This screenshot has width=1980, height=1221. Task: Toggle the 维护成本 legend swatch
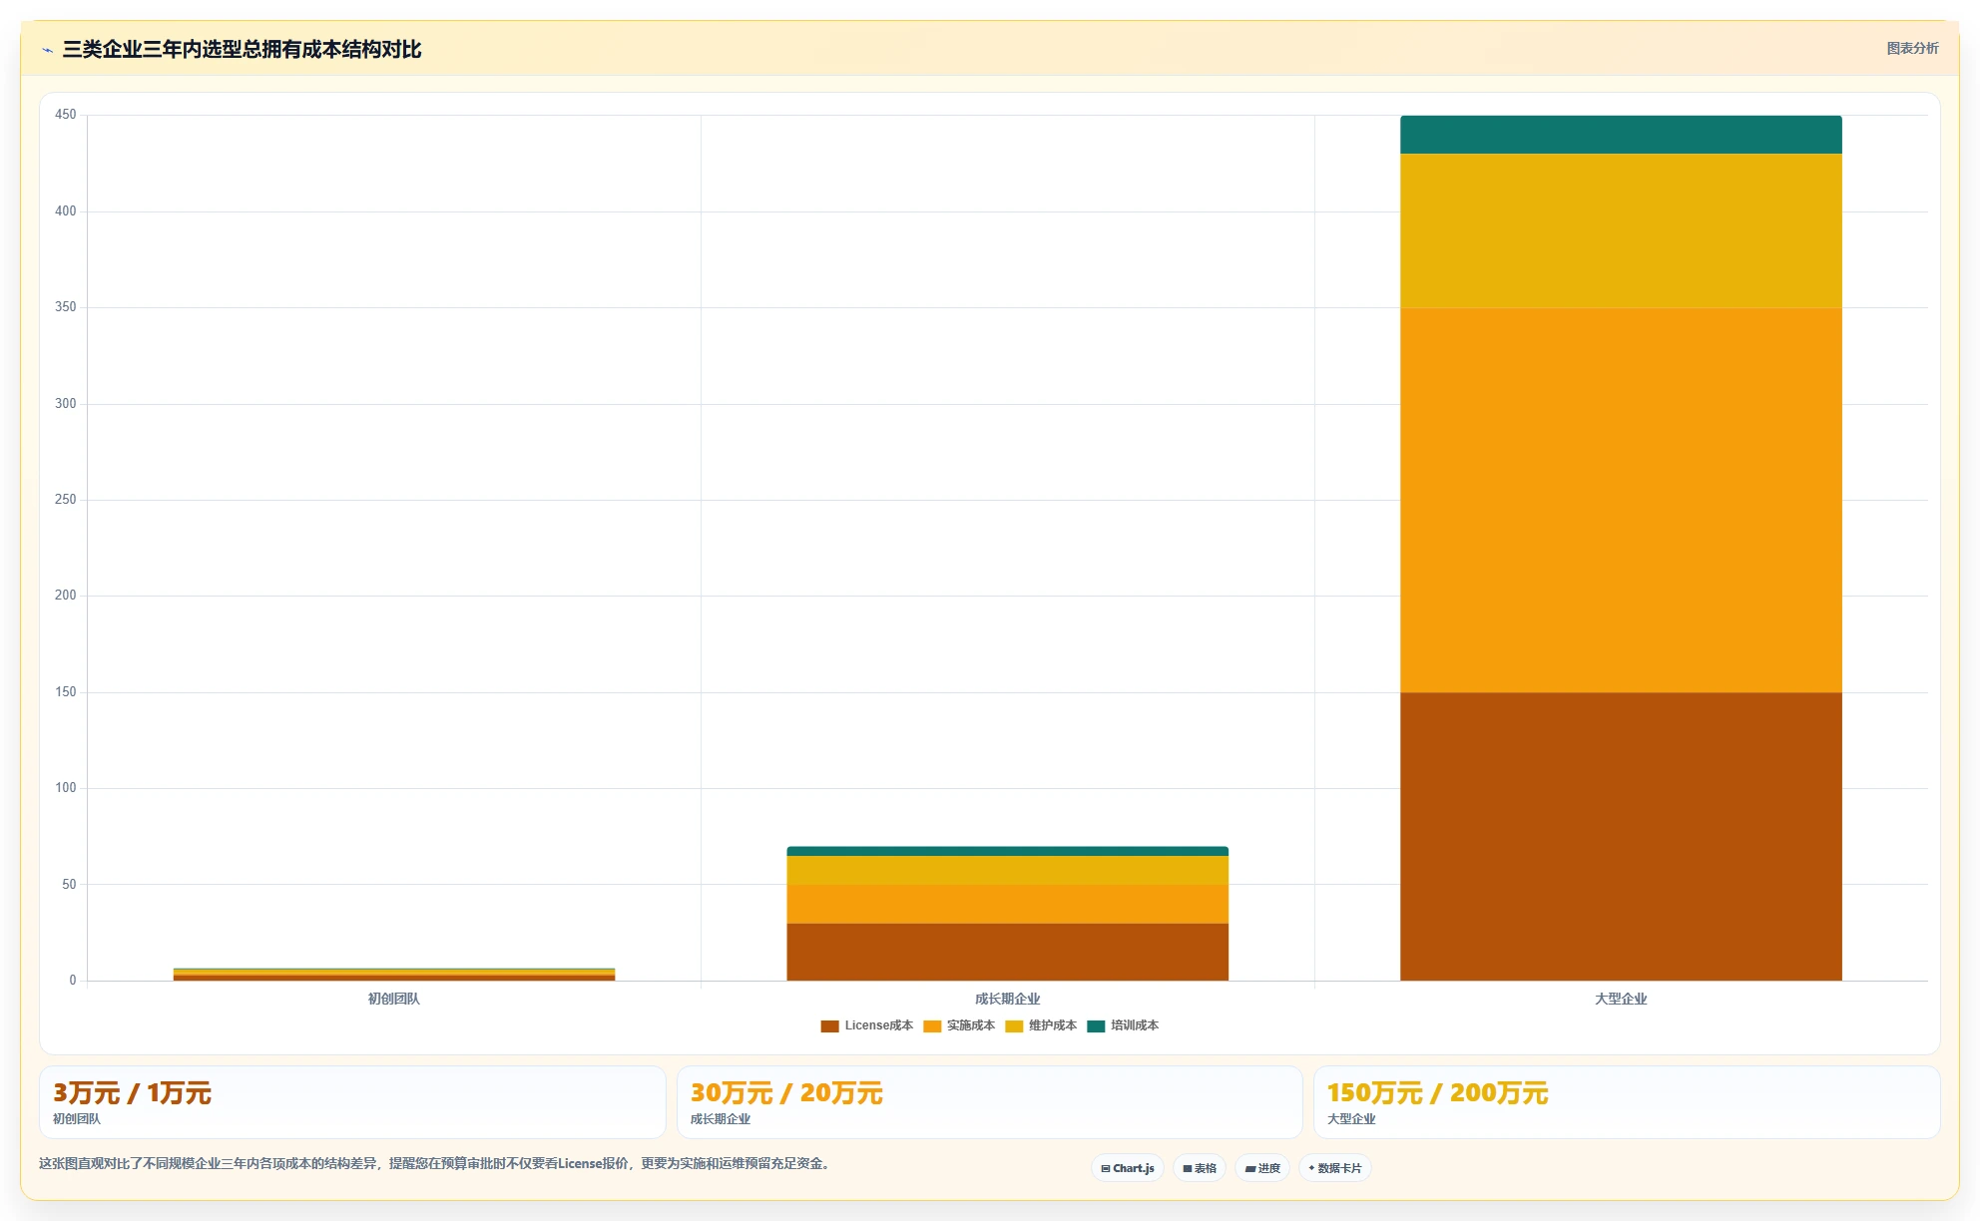[x=1014, y=1025]
